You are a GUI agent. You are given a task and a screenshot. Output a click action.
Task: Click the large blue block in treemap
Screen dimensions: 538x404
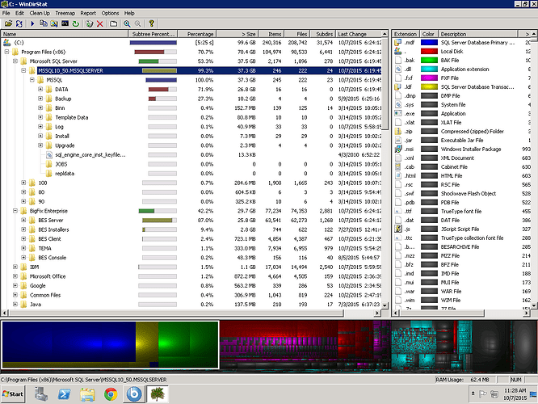click(69, 342)
